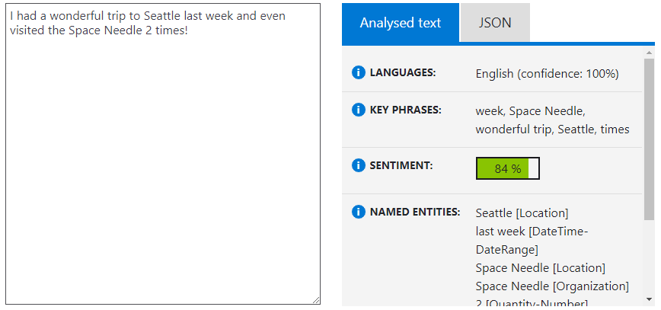Click the results panel scroll-up arrow

click(649, 53)
